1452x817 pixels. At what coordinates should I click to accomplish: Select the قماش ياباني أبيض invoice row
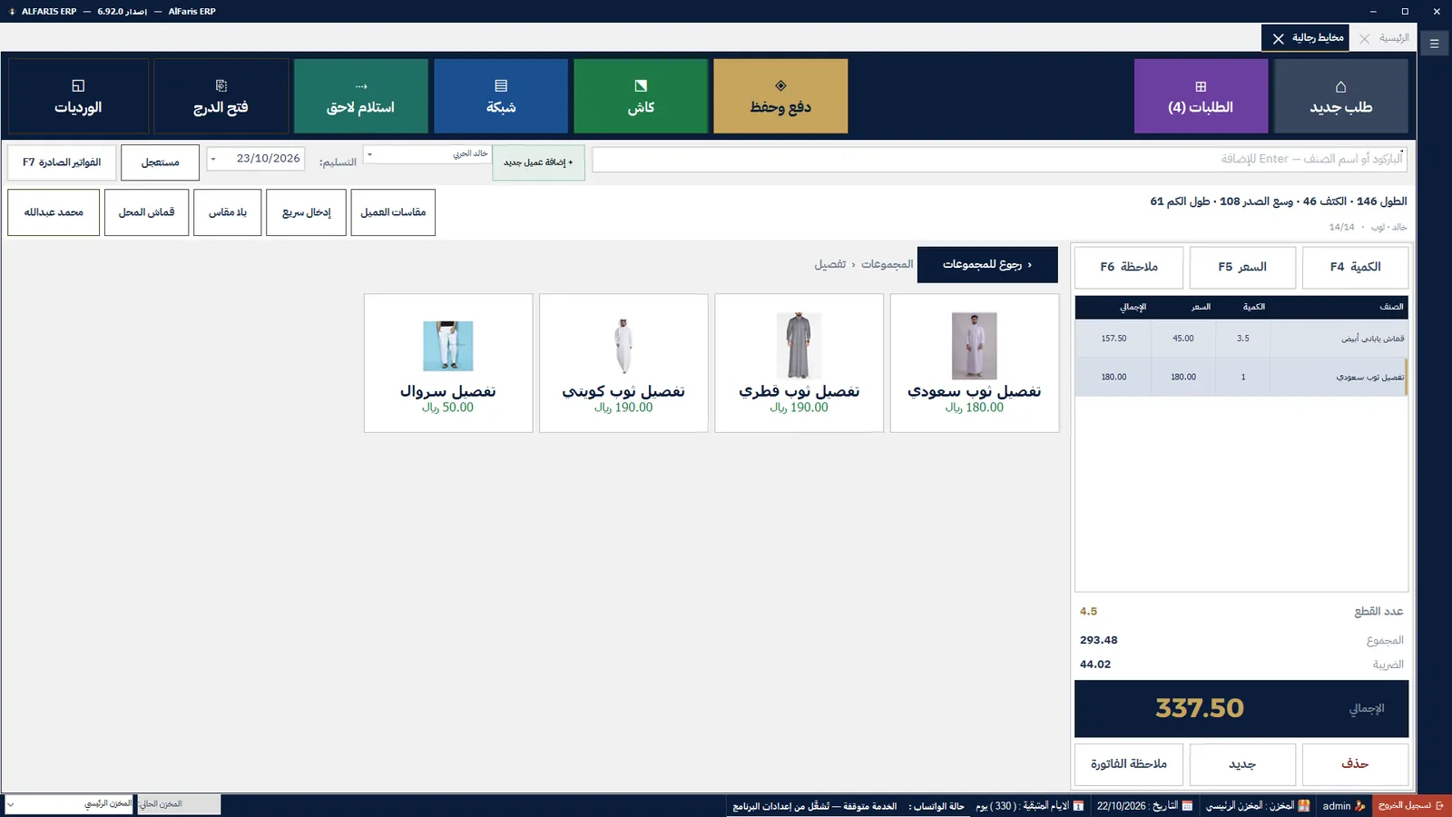(x=1241, y=339)
